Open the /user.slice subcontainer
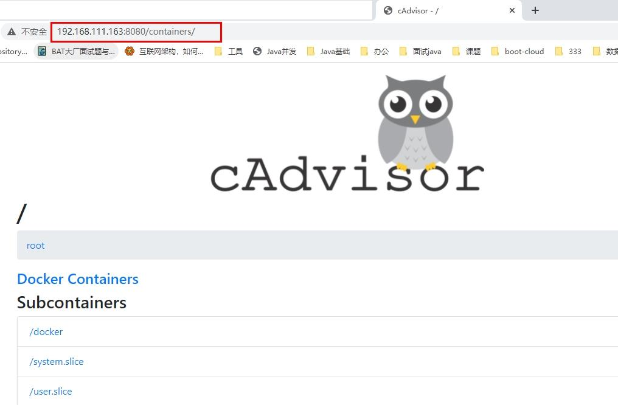 [x=51, y=391]
